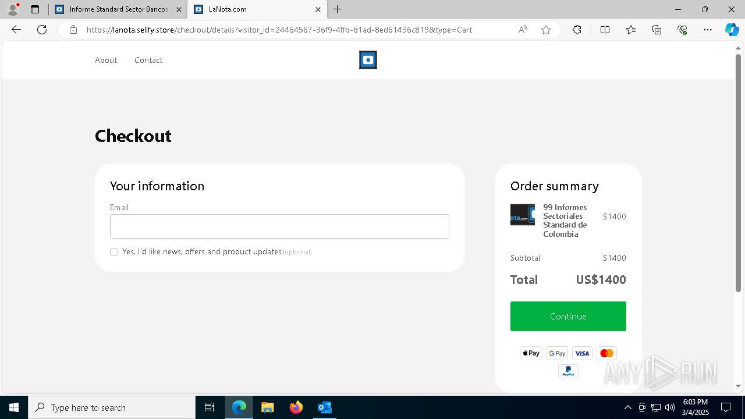
Task: Open browser Collections
Action: pos(657,30)
